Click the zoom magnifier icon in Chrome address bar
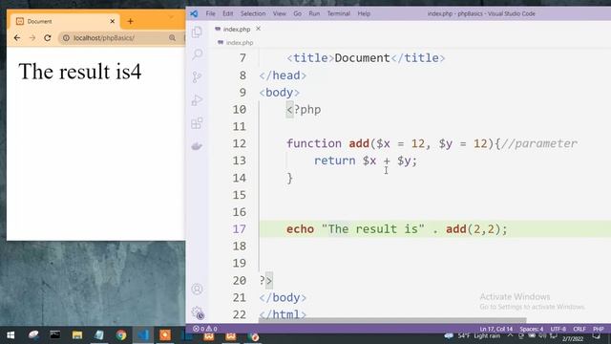The image size is (611, 344). pos(172,38)
